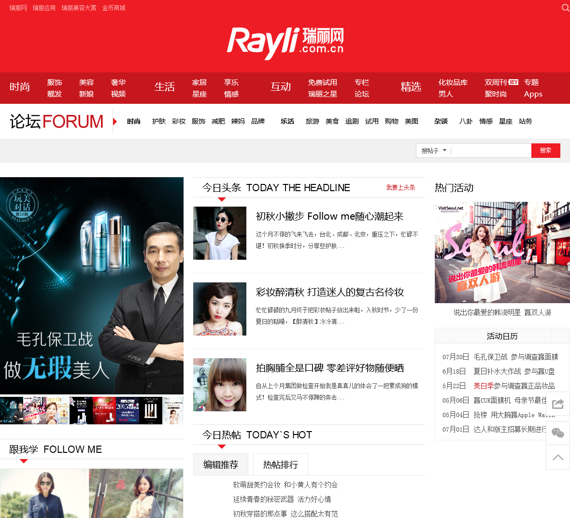Select 服饰 in the main red navigation

[x=55, y=83]
